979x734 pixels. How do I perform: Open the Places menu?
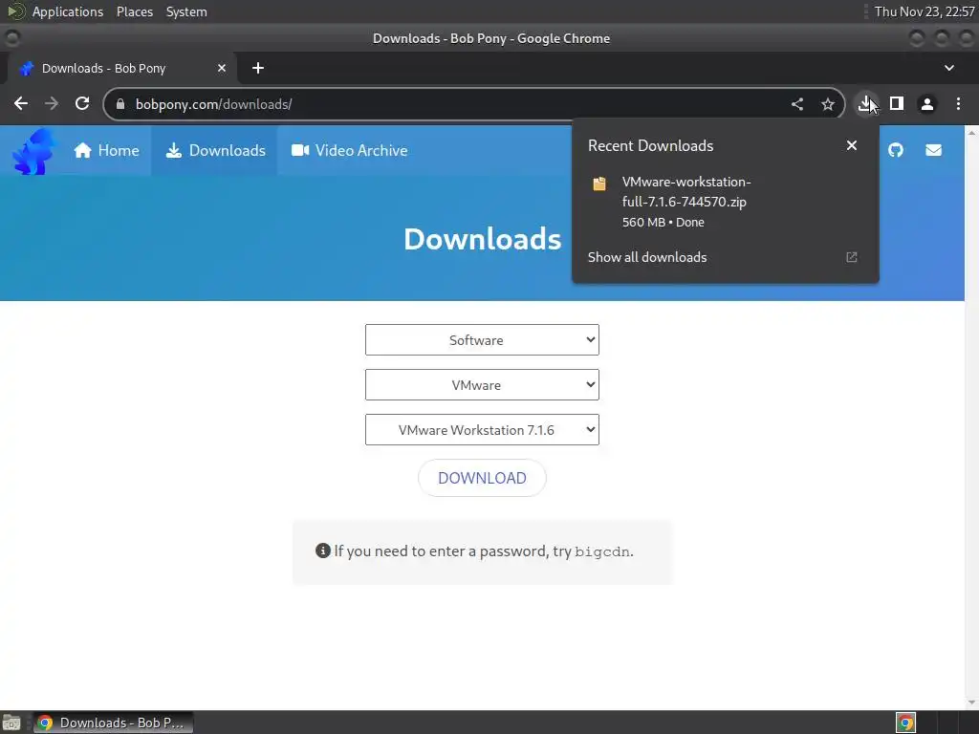coord(134,11)
